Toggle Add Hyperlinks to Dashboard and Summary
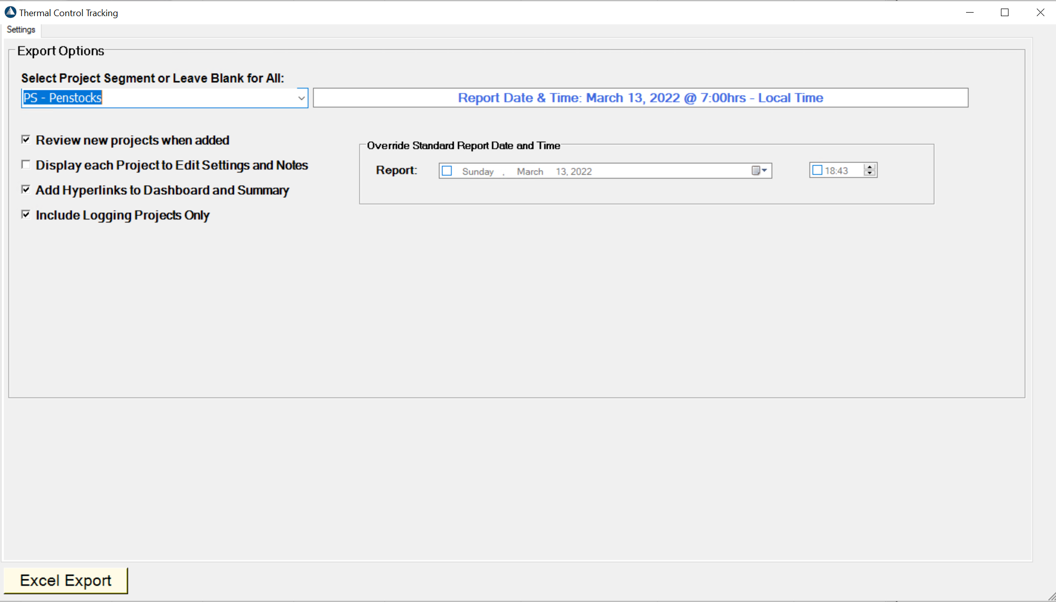 tap(26, 190)
